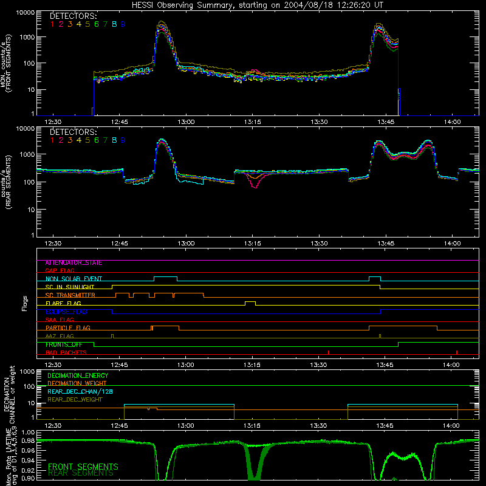Click the title "HESSI Observing Summary"
Image resolution: width=486 pixels, height=486 pixels.
pos(182,5)
